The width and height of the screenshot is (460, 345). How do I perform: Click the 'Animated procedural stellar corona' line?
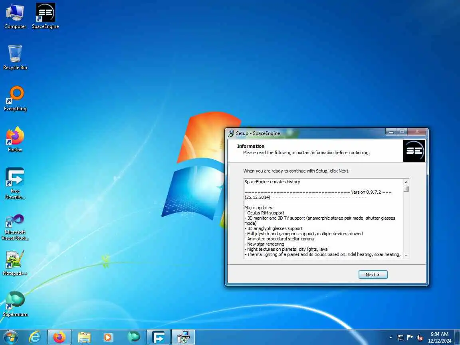(x=279, y=239)
